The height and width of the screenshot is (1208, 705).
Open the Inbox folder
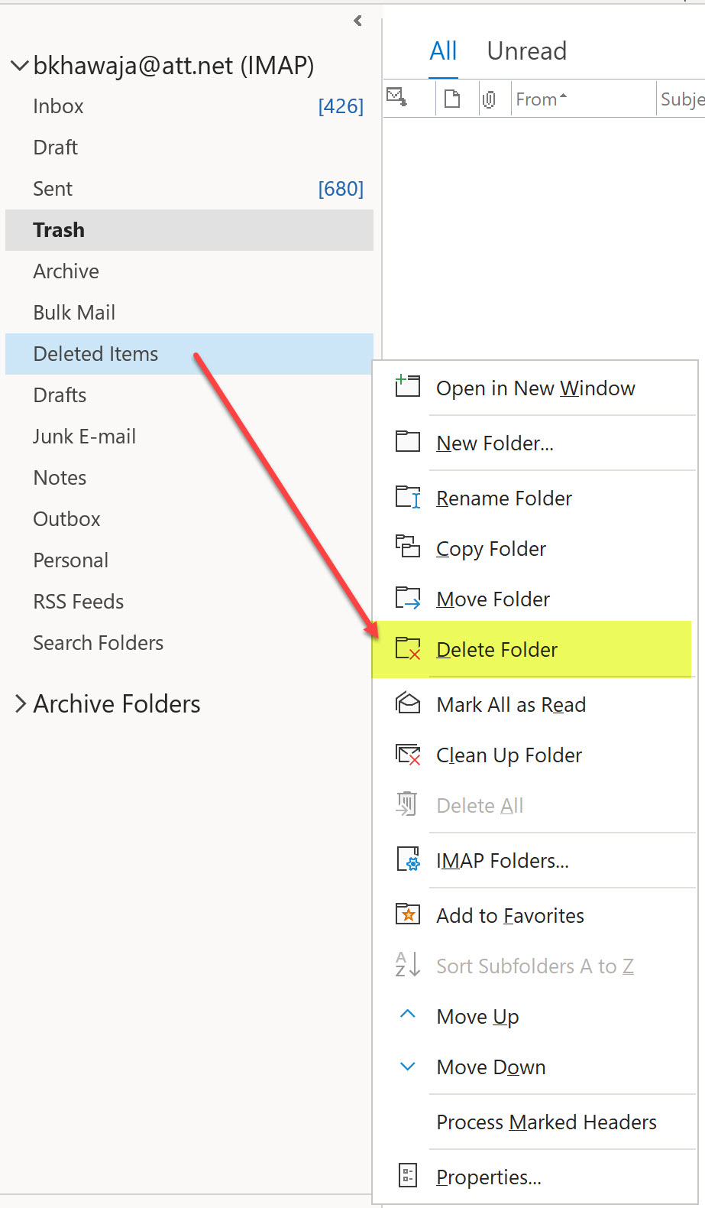tap(58, 106)
